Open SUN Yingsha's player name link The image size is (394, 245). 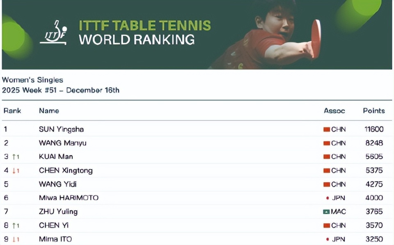(61, 129)
